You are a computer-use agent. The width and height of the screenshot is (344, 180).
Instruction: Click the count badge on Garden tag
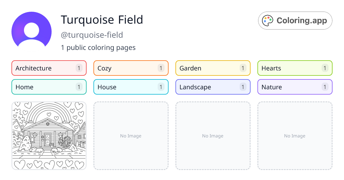[x=243, y=68]
